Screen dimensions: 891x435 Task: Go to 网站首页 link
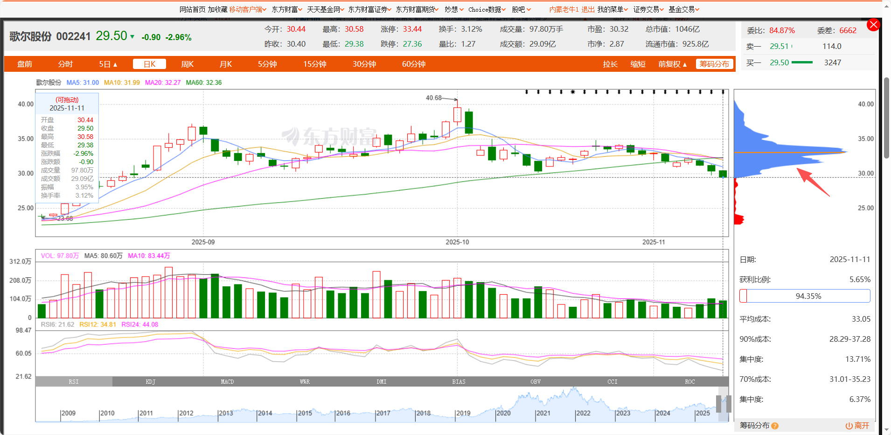[193, 9]
